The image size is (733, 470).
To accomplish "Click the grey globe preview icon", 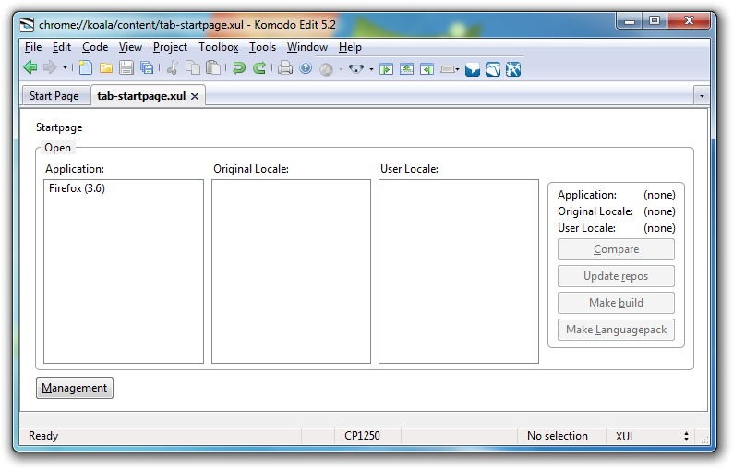I will pyautogui.click(x=326, y=69).
